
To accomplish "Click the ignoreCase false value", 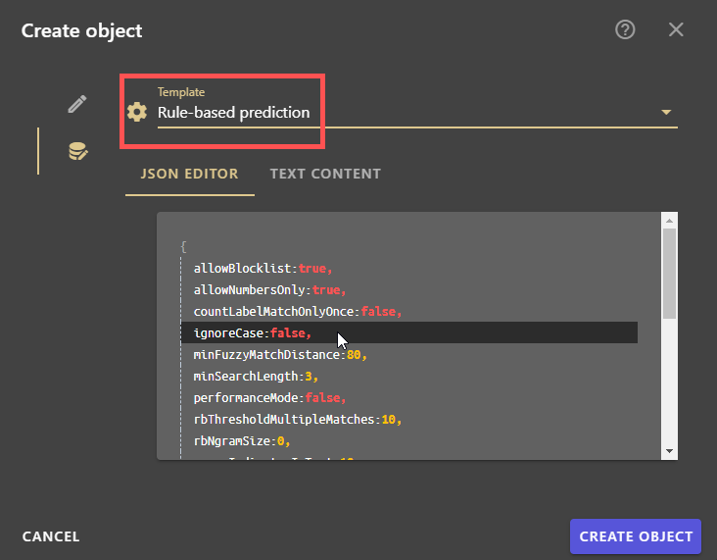I will pos(288,332).
